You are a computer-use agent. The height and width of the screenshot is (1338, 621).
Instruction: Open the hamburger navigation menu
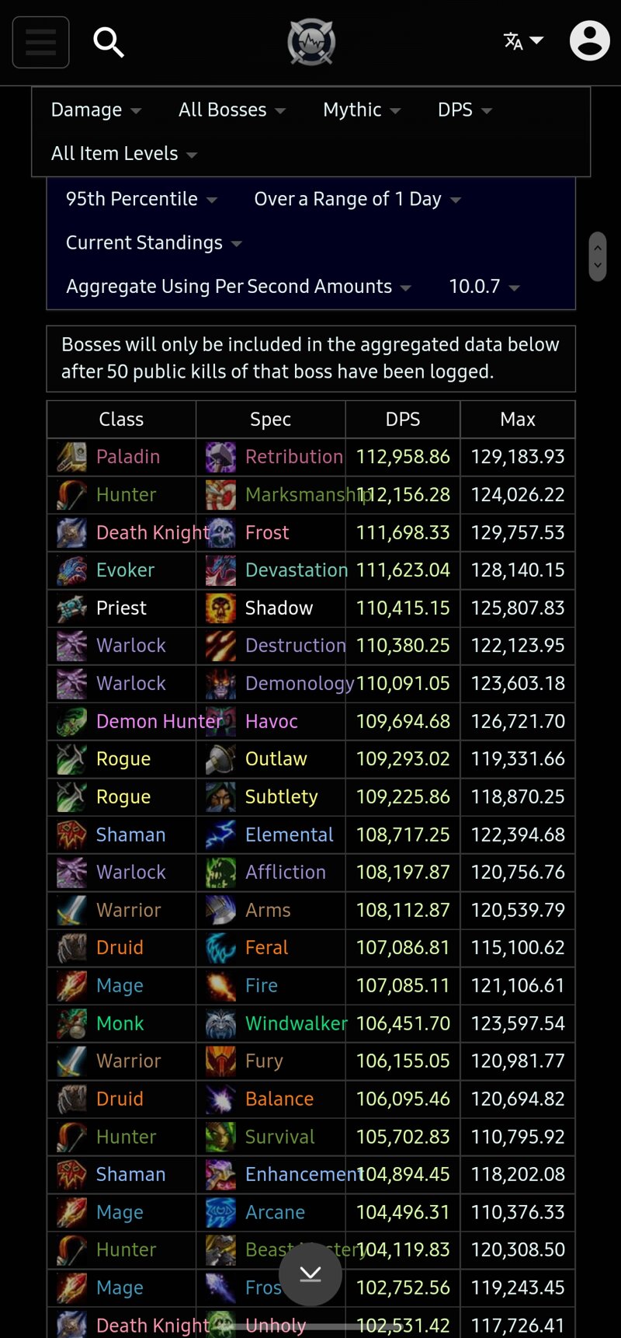click(41, 42)
